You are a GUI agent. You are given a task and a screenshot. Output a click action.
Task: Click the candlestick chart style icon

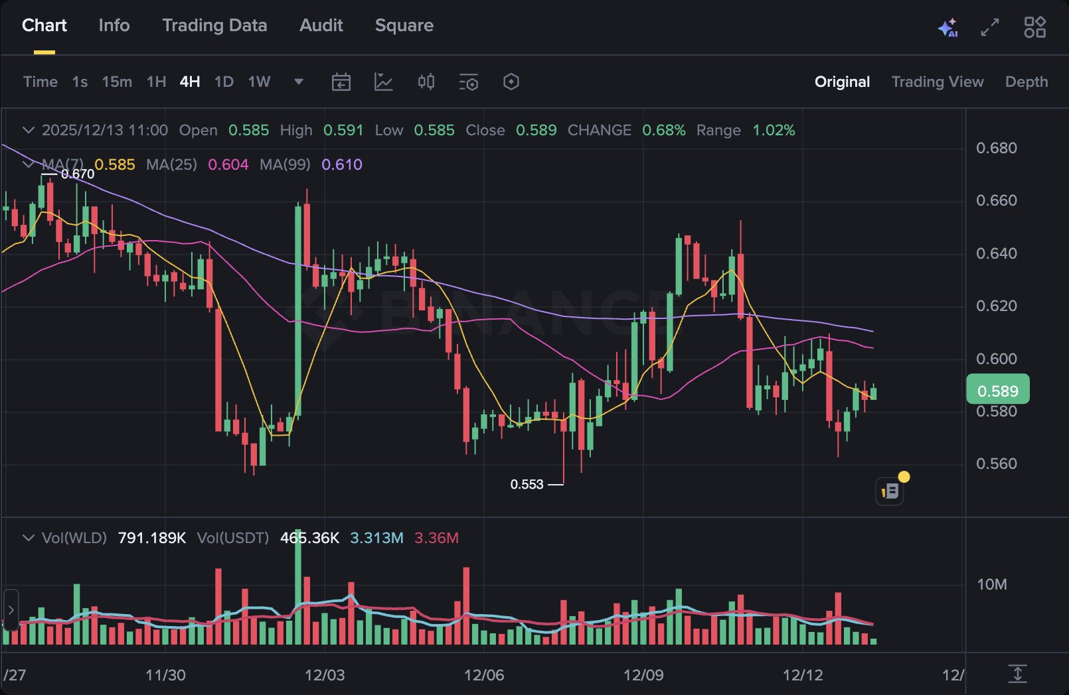(426, 82)
